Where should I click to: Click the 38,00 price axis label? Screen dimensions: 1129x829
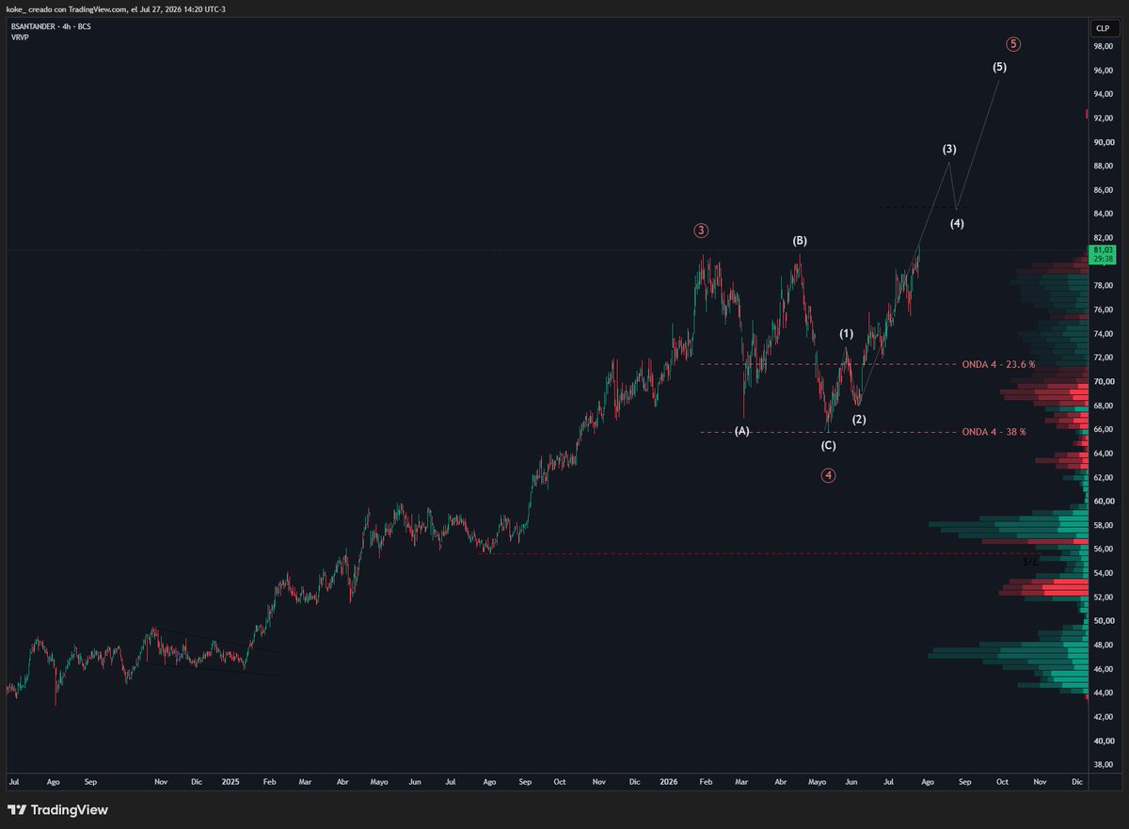pyautogui.click(x=1103, y=764)
